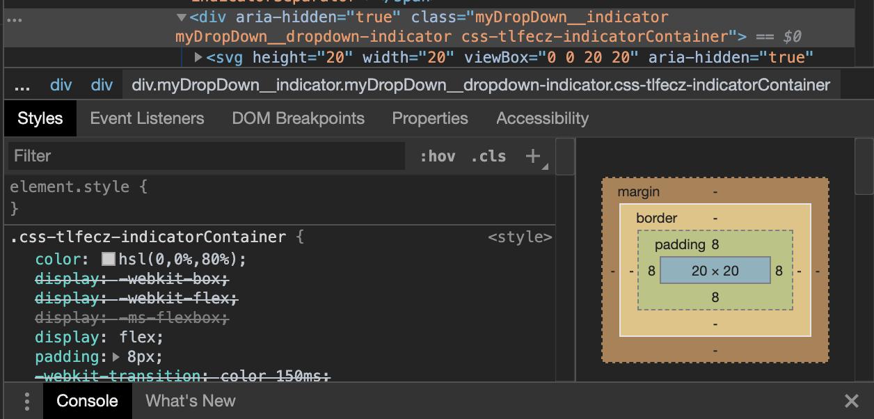Select the indicatorContainer breadcrumb item
Viewport: 874px width, 419px height.
point(482,86)
